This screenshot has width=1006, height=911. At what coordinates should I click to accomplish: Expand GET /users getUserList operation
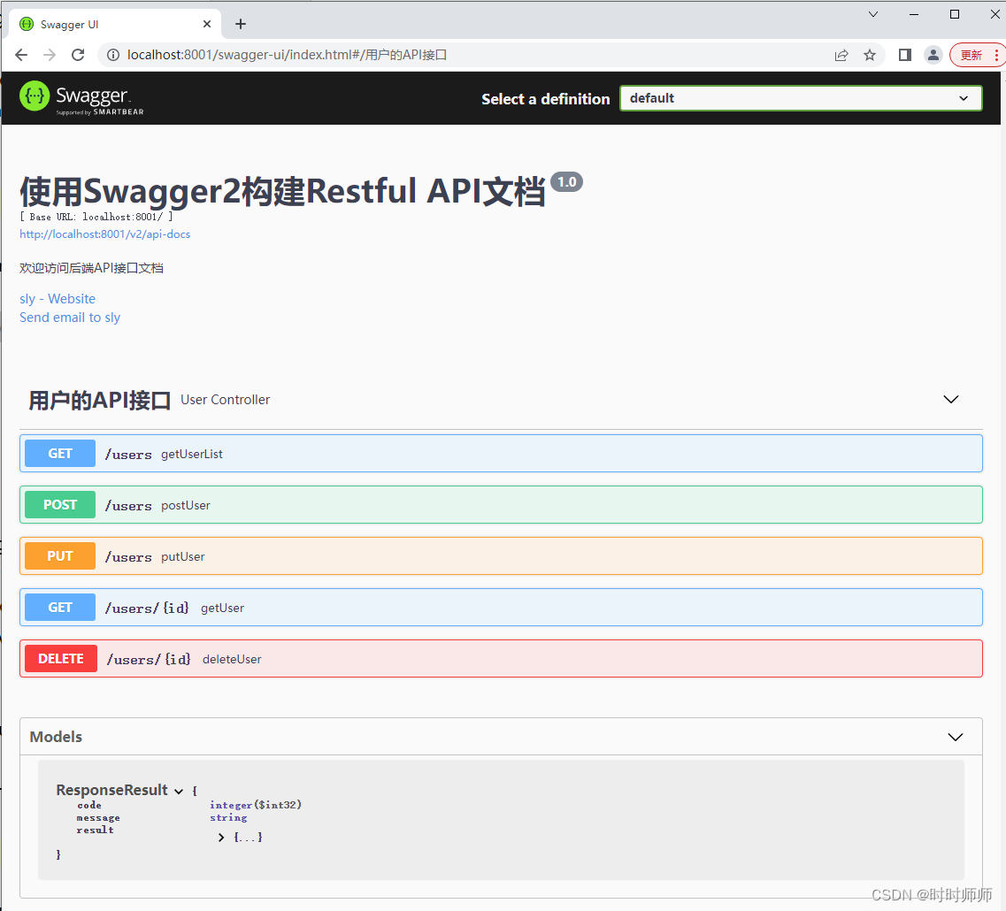point(501,454)
